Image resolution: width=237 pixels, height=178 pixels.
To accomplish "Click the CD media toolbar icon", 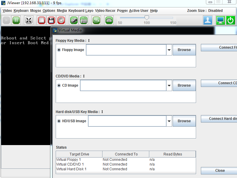I will tap(61, 20).
